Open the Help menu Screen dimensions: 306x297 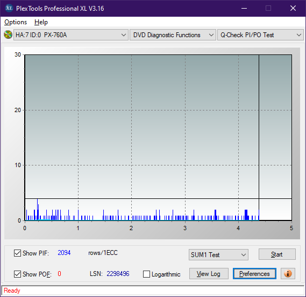coord(41,22)
